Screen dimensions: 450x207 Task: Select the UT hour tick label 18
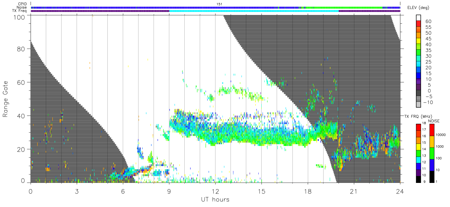tap(307, 192)
